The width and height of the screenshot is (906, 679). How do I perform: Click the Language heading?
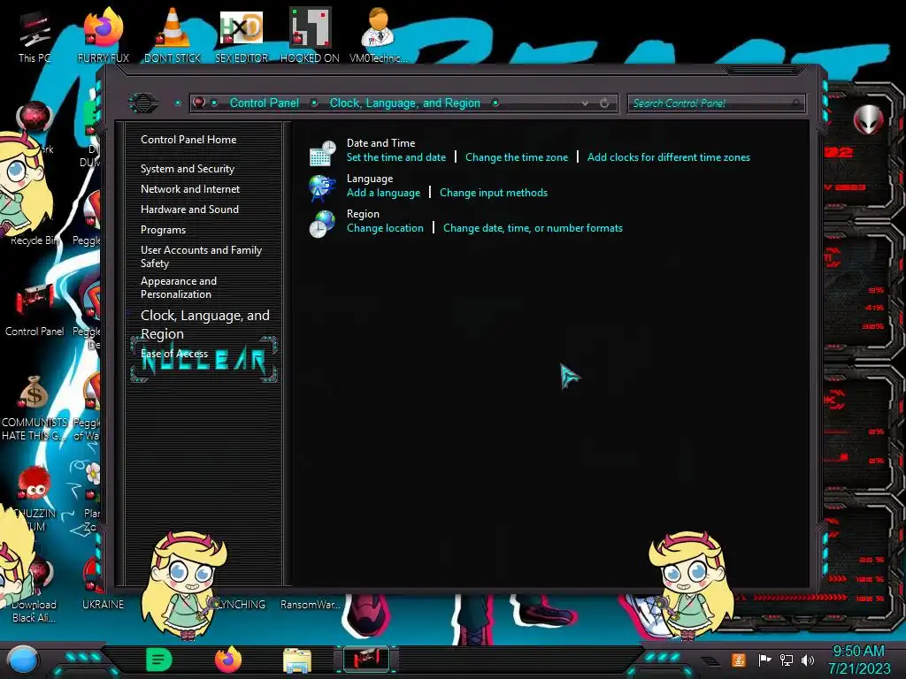tap(370, 179)
